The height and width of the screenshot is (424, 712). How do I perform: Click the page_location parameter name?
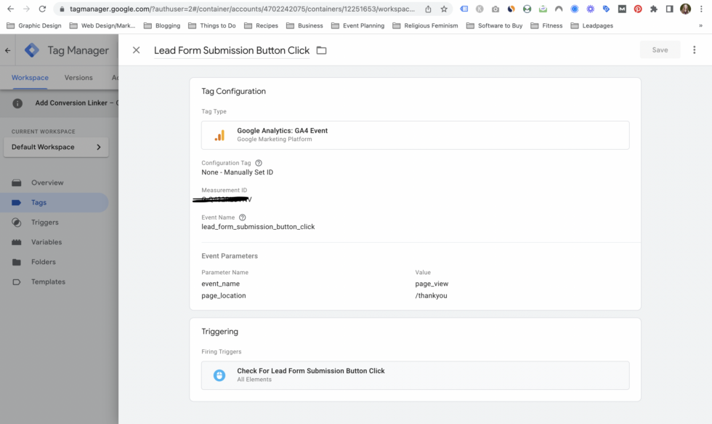coord(224,296)
